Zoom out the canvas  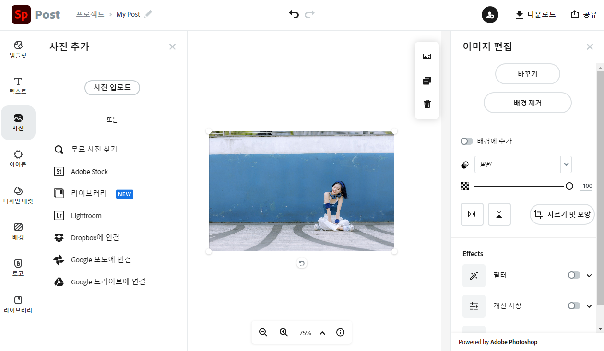coord(263,332)
